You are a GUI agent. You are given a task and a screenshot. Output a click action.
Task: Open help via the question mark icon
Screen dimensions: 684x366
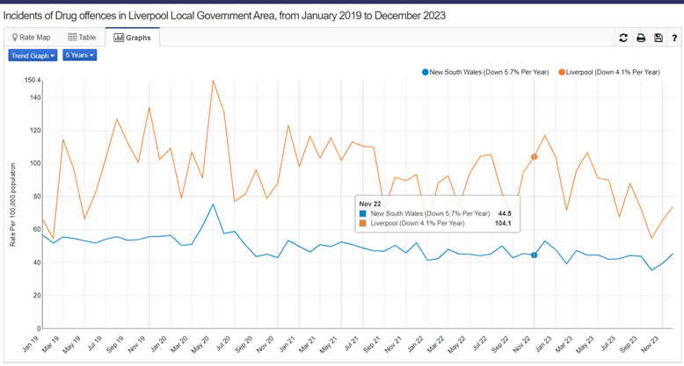[674, 38]
